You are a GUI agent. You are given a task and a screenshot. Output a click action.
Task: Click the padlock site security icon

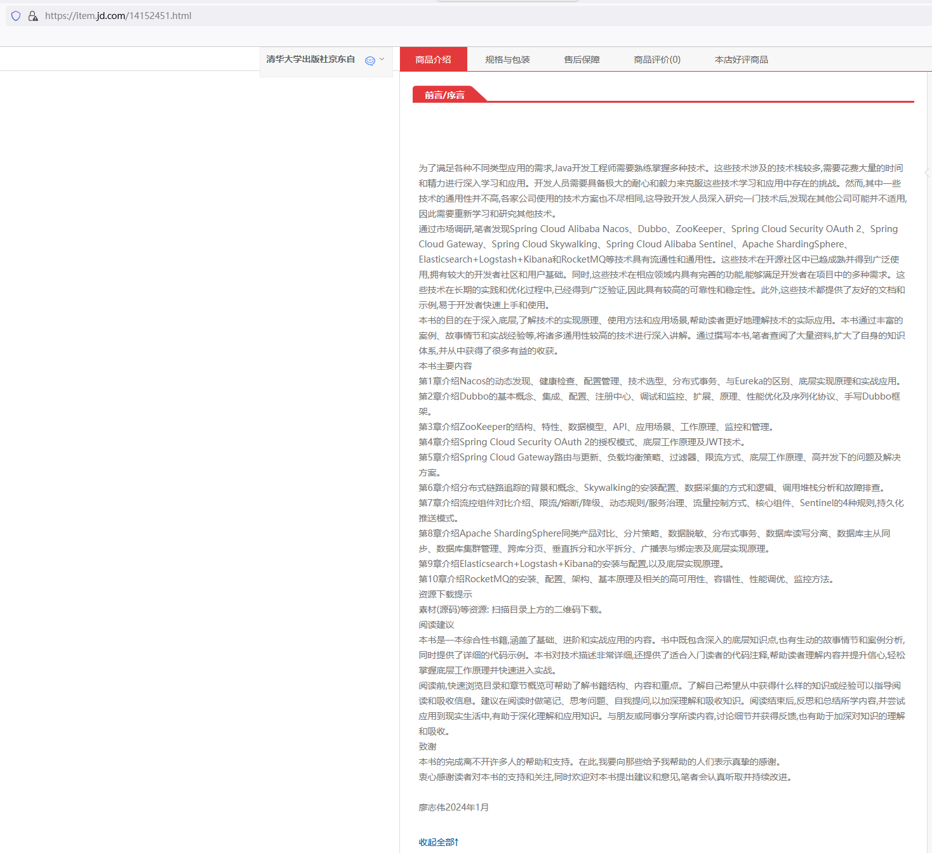coord(33,16)
